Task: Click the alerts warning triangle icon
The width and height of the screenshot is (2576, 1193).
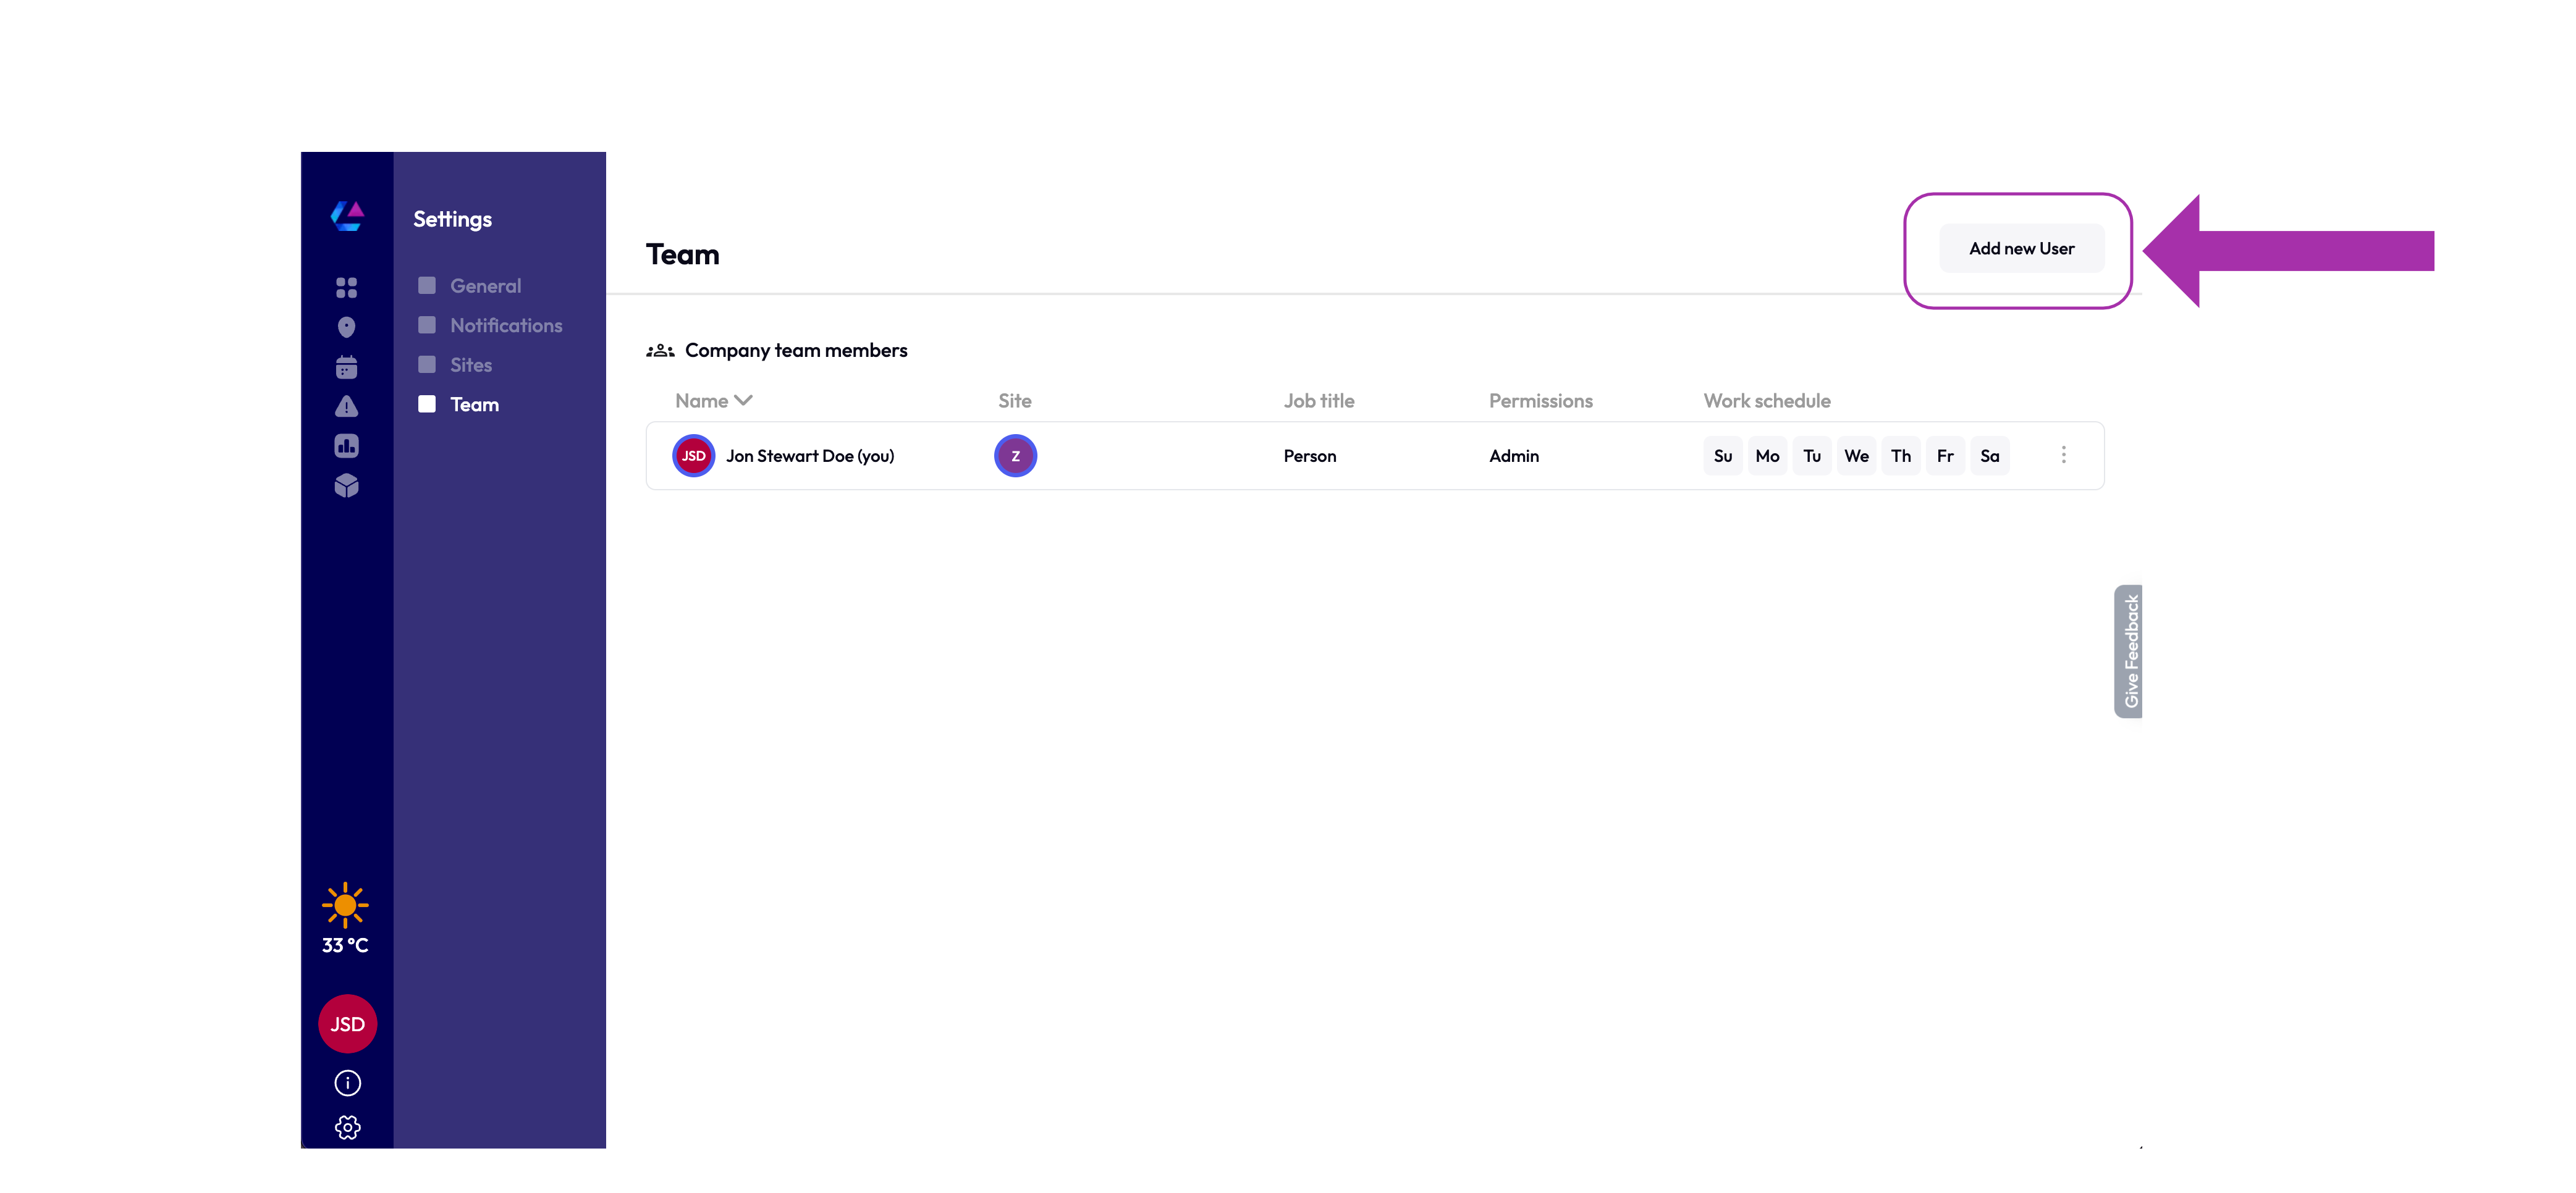Action: (346, 407)
